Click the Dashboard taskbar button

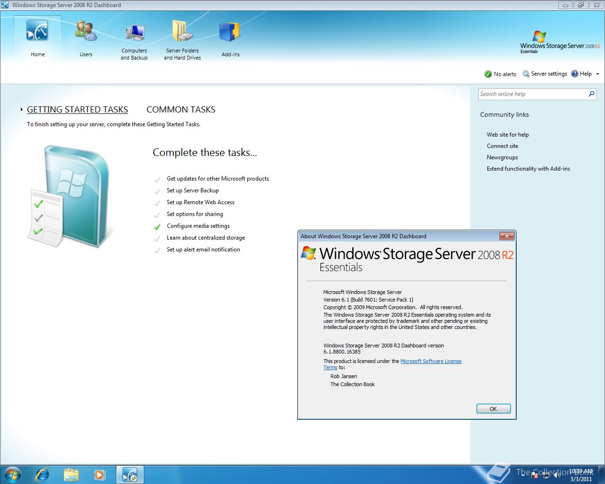pyautogui.click(x=130, y=475)
